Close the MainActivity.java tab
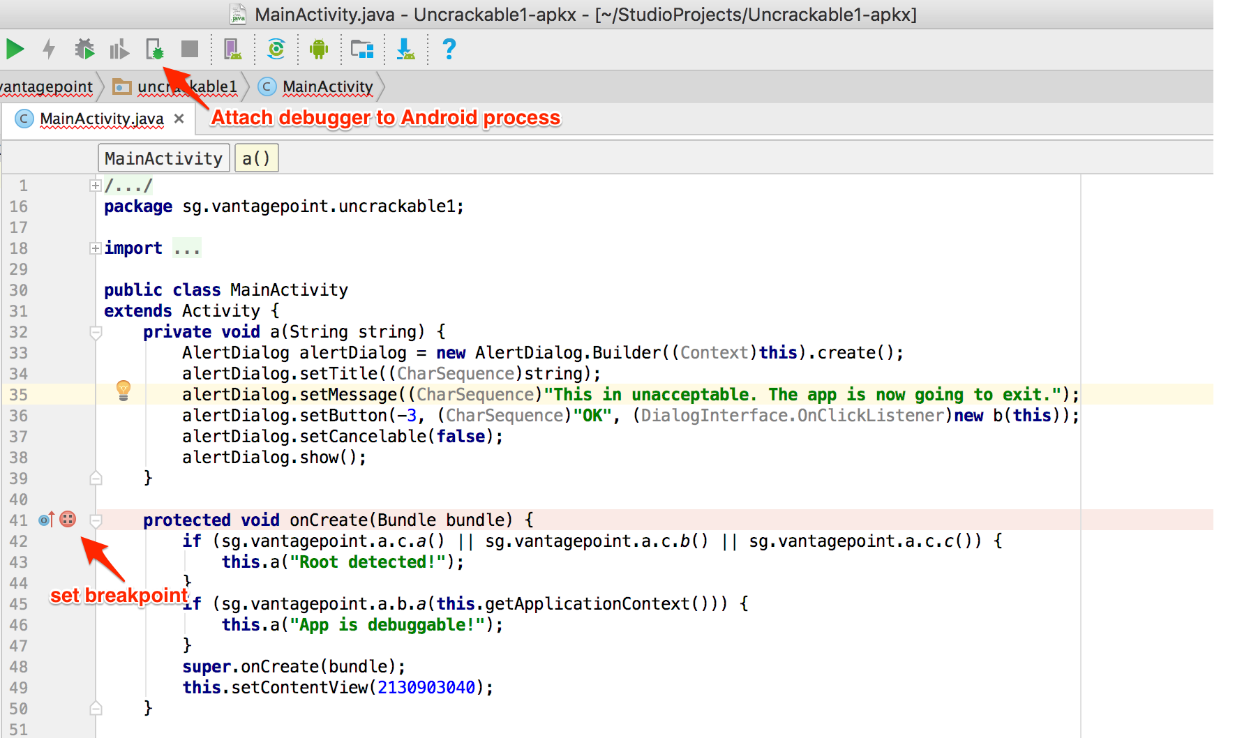Image resolution: width=1242 pixels, height=738 pixels. coord(179,119)
